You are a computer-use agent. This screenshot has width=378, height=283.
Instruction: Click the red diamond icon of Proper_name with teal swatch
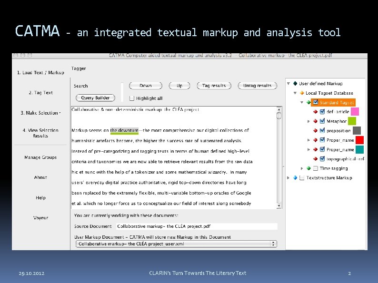tap(315, 149)
